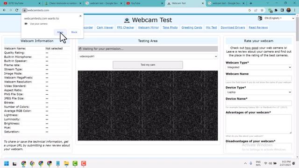Open the EN (English) language dropdown
This screenshot has width=299, height=168.
279,18
